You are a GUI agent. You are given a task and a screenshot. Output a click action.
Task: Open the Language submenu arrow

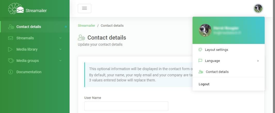pyautogui.click(x=258, y=61)
